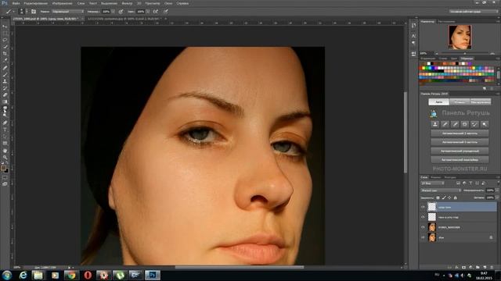This screenshot has width=501, height=281.
Task: Open the Справка menu
Action: click(182, 3)
